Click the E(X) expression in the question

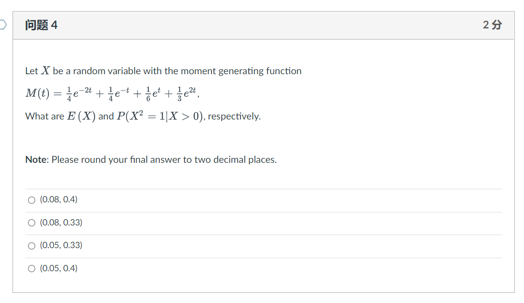81,116
